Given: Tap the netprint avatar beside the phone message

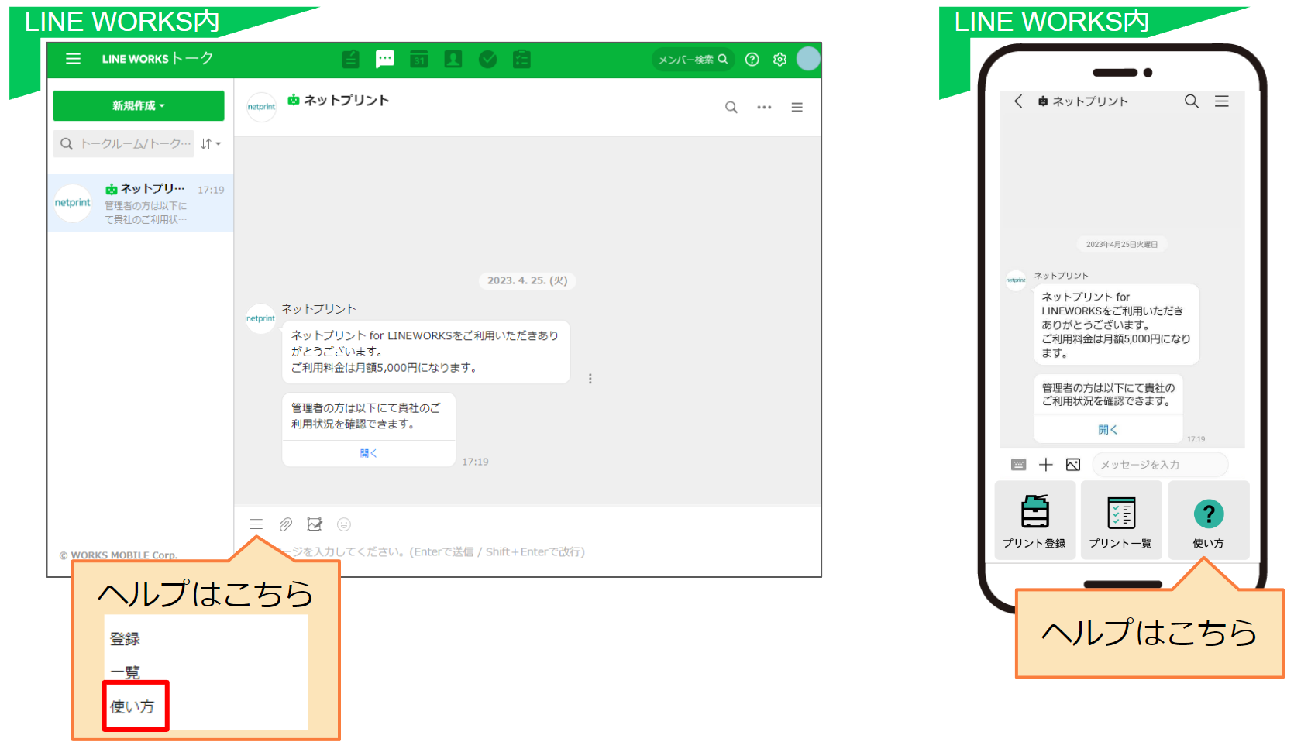Looking at the screenshot, I should click(1016, 280).
